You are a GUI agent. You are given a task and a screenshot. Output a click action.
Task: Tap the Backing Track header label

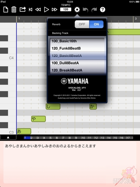[60, 33]
